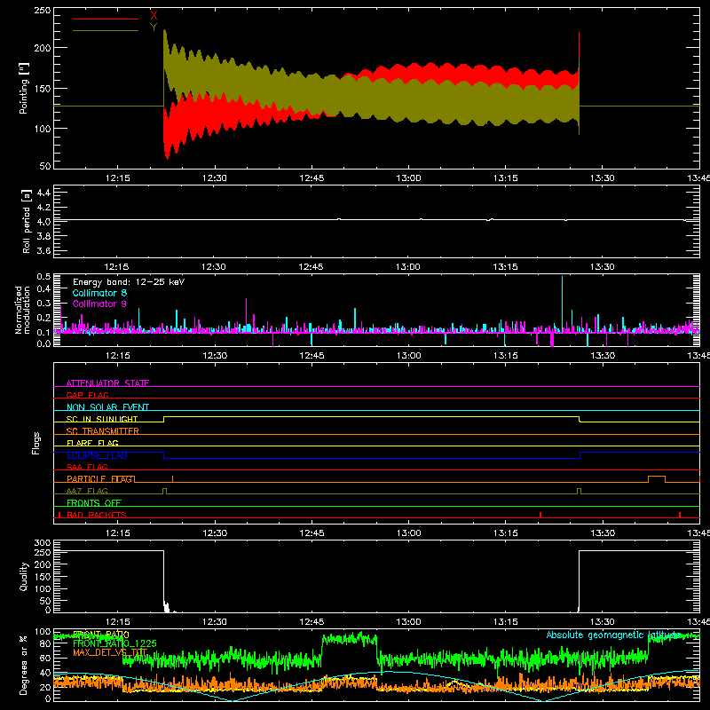Select the 'Energy band: 12-25 keV' annotation
710x710 pixels.
[129, 282]
